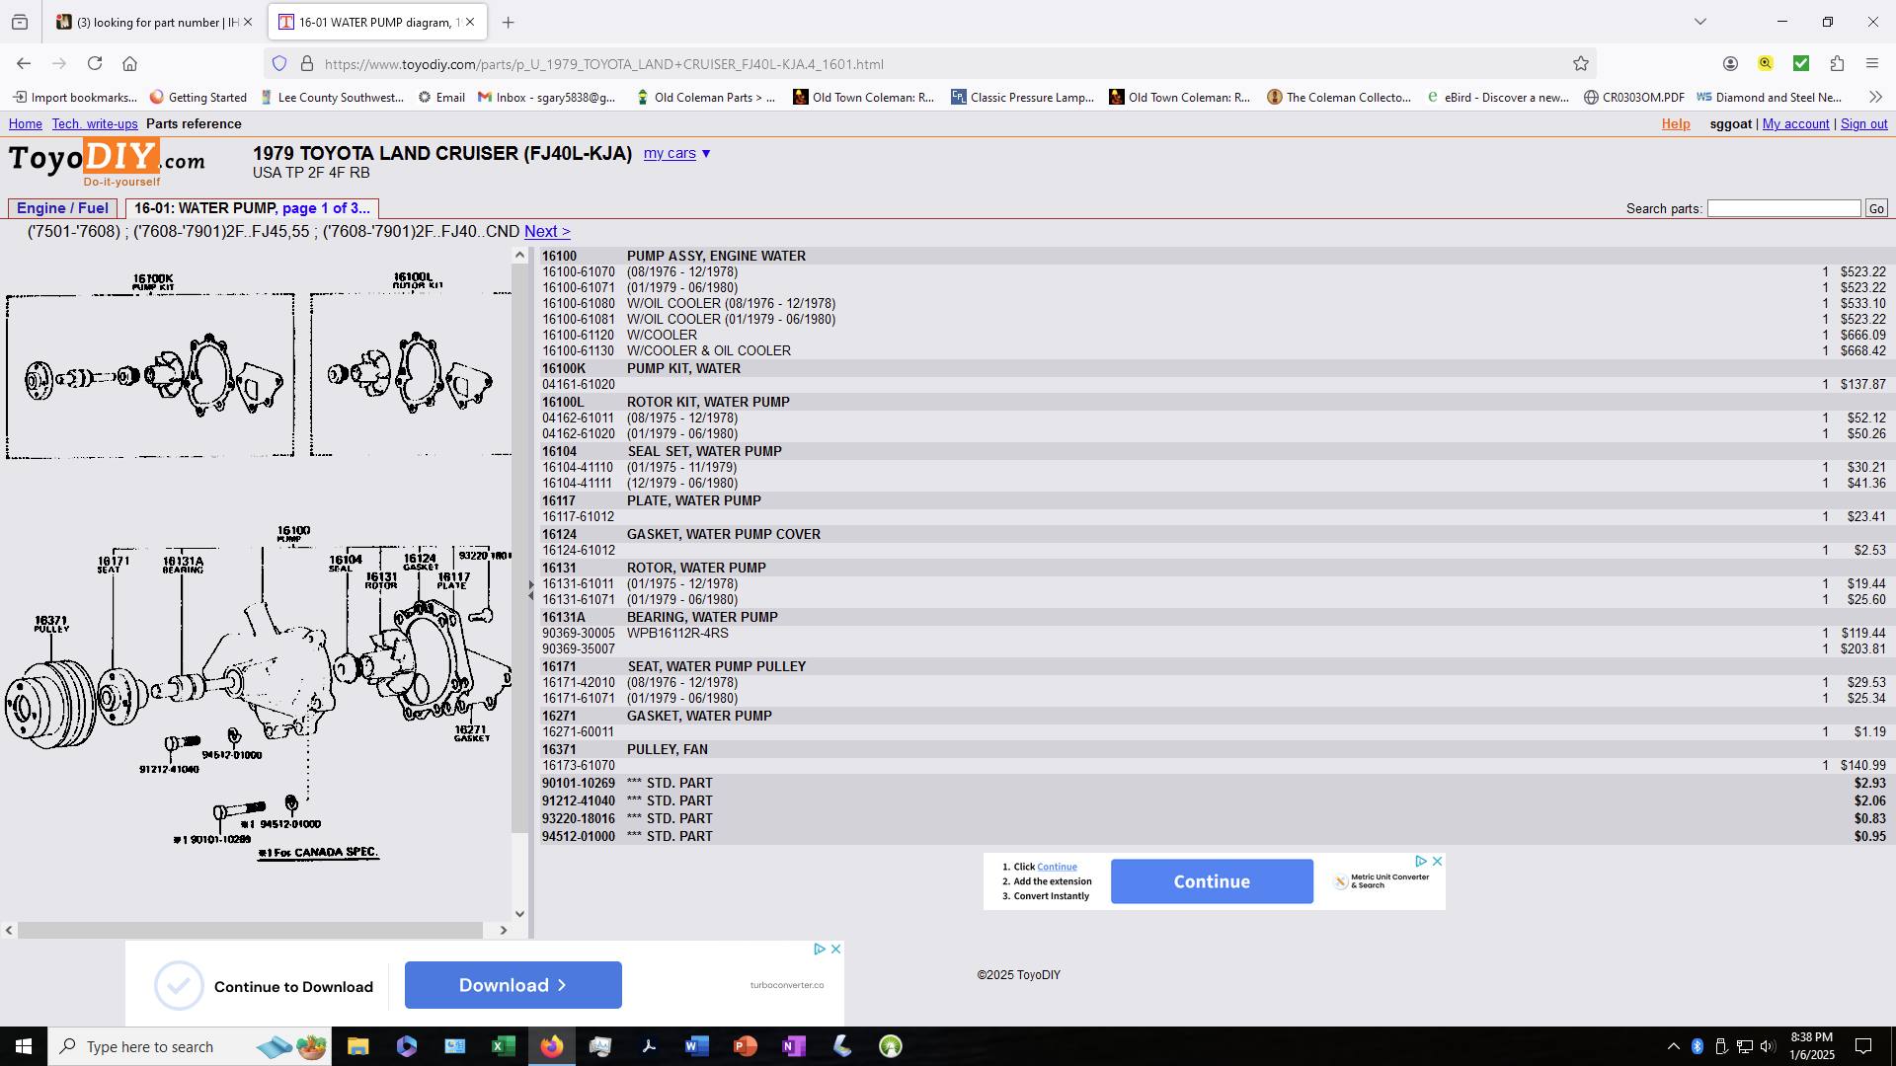Click part number 04161-61020

click(x=578, y=385)
